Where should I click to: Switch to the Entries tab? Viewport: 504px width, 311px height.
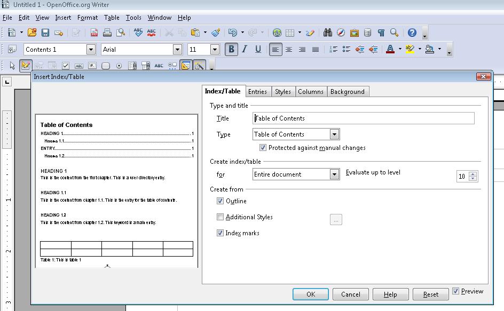[x=258, y=91]
